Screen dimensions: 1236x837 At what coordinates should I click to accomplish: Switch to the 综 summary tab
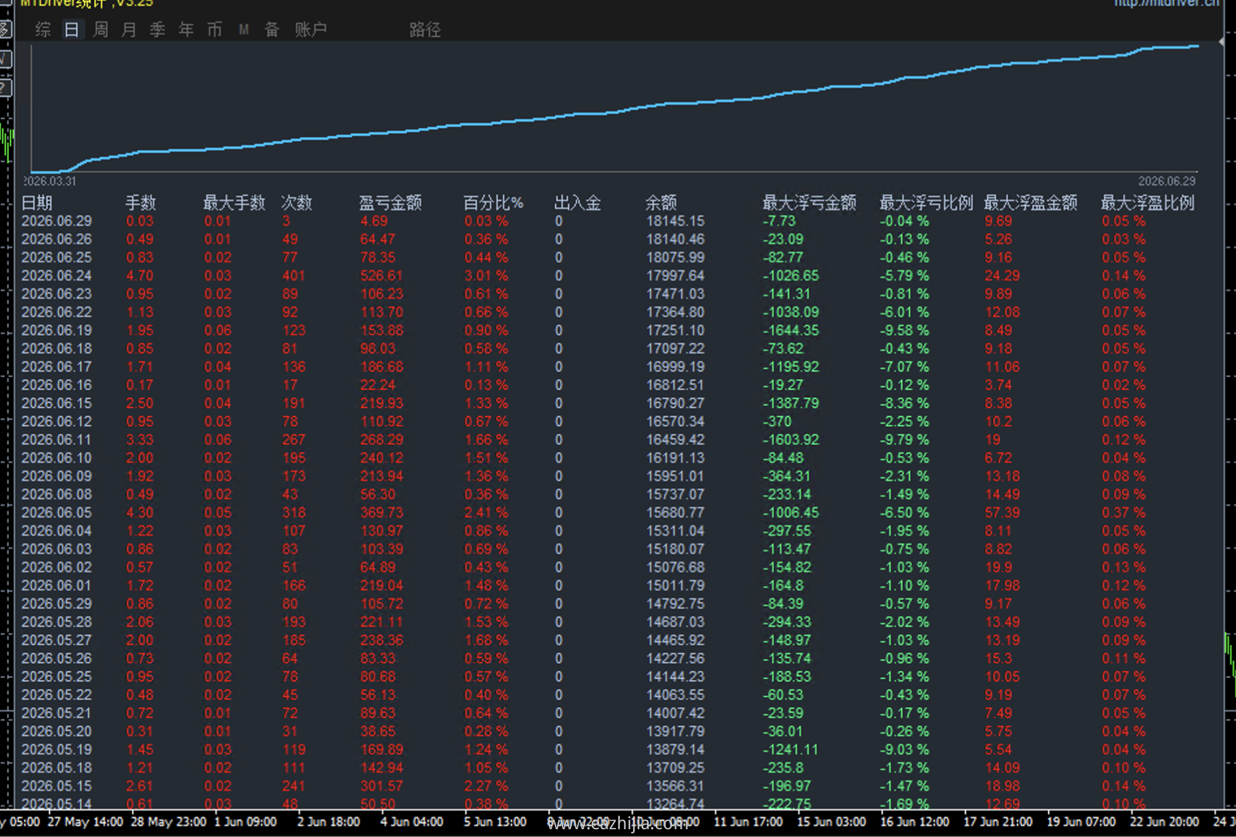pyautogui.click(x=43, y=29)
